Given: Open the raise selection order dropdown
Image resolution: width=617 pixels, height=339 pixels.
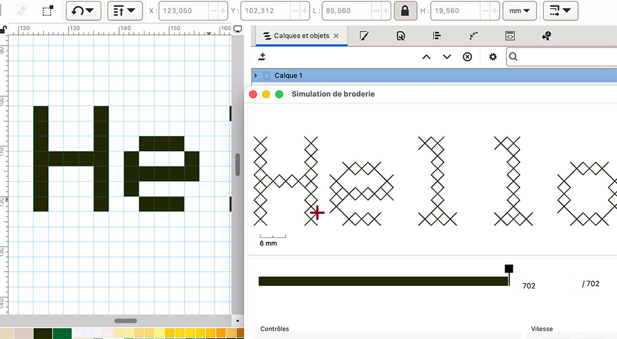Looking at the screenshot, I should coord(125,10).
